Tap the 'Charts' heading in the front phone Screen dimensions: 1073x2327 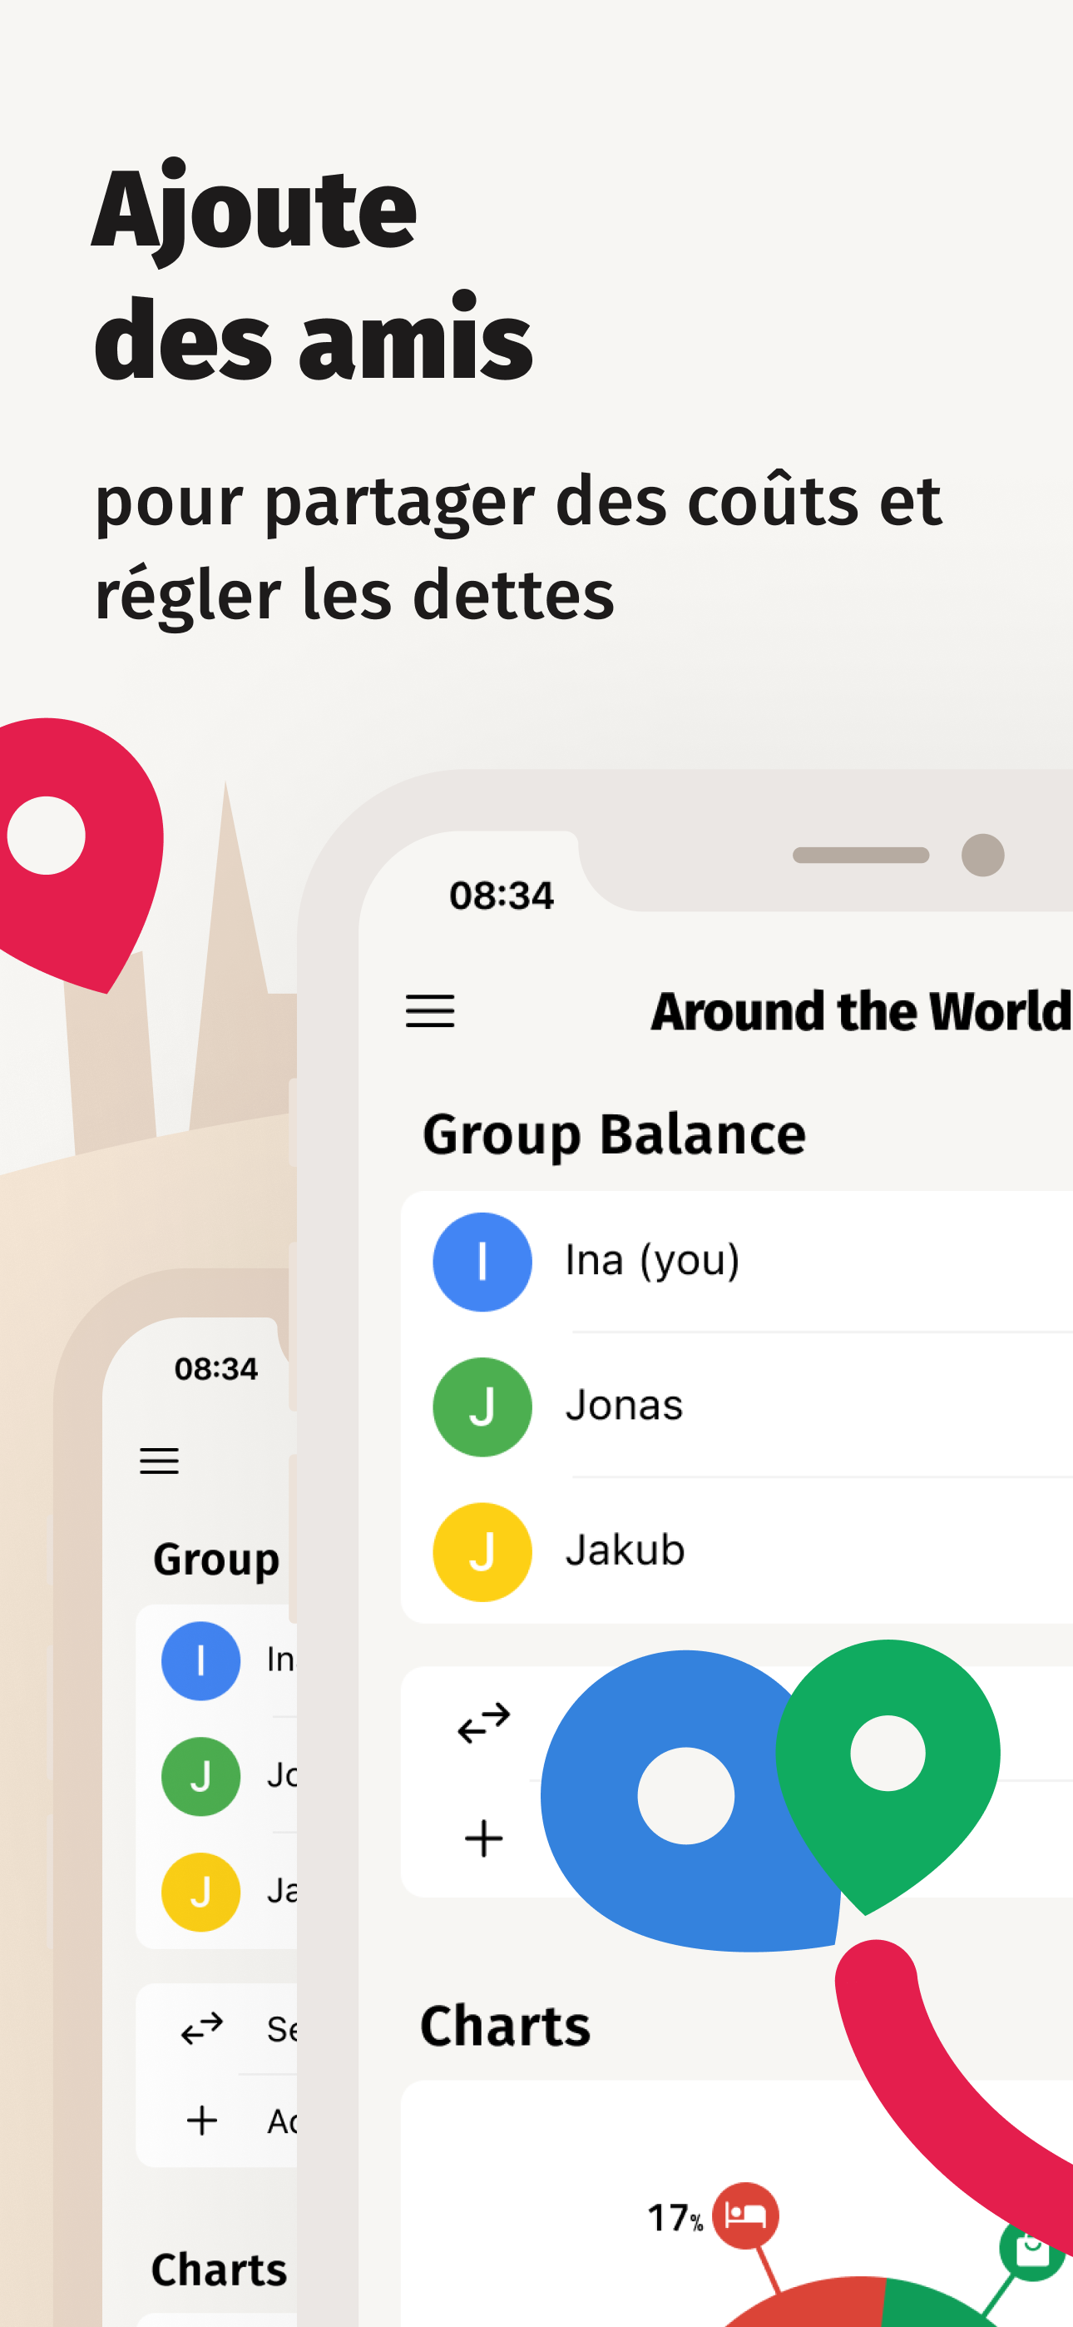[506, 2025]
